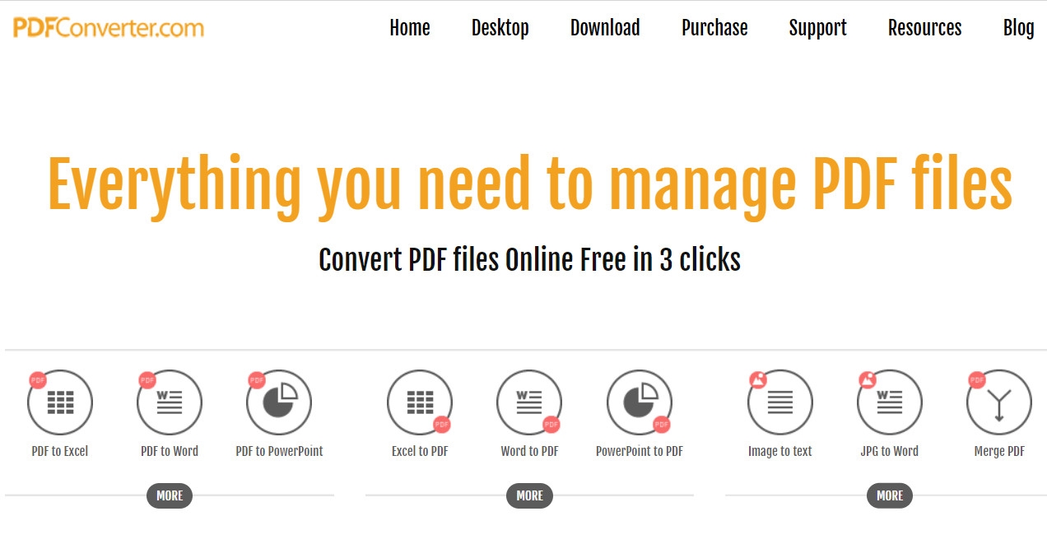This screenshot has width=1047, height=544.
Task: Select the Word to PDF icon
Action: pyautogui.click(x=529, y=402)
